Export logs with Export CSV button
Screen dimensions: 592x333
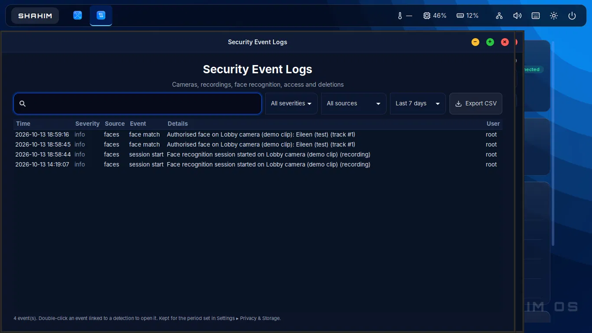(x=476, y=104)
